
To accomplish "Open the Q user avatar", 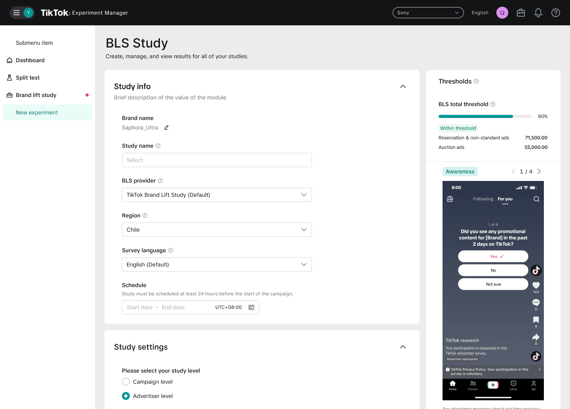I will (502, 13).
